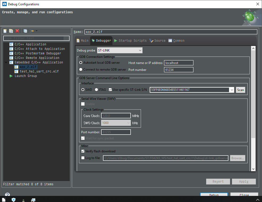Toggle Use specific ST-Link S/N checkbox
This screenshot has width=262, height=202.
point(110,90)
